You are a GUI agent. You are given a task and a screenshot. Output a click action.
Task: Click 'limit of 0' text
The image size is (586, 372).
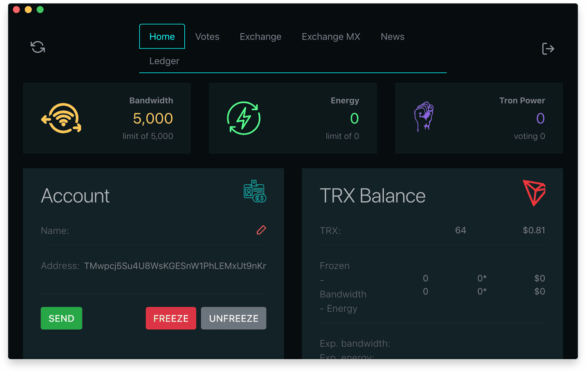click(342, 136)
